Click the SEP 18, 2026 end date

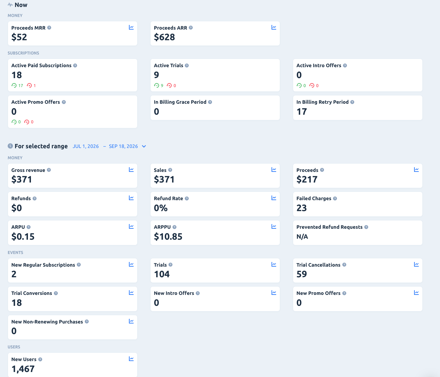tap(123, 146)
